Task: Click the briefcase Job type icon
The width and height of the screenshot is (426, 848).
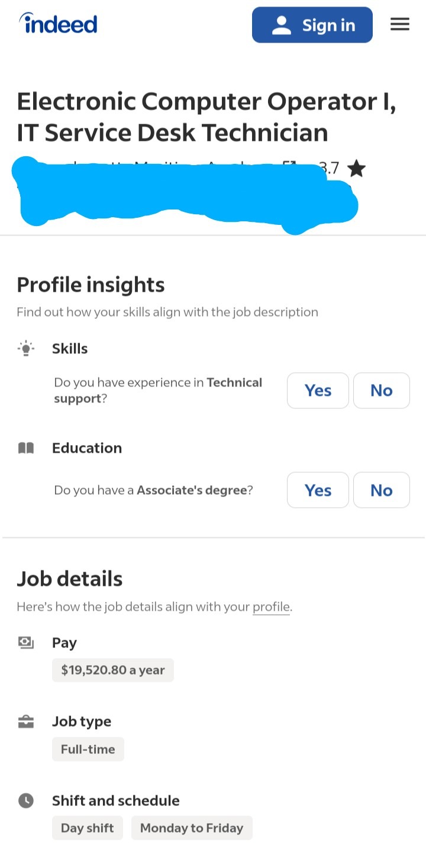Action: 26,721
